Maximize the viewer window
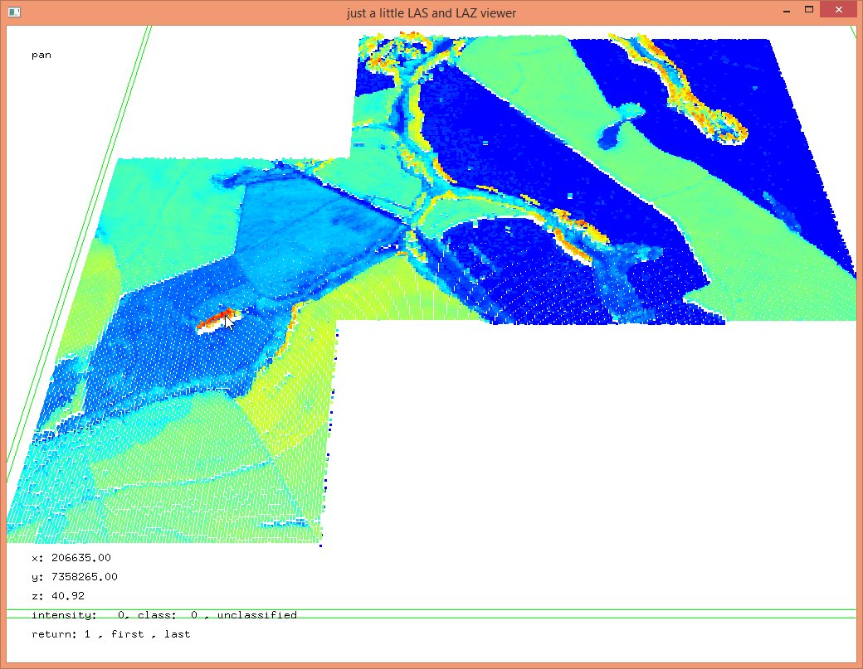This screenshot has height=669, width=863. point(808,11)
